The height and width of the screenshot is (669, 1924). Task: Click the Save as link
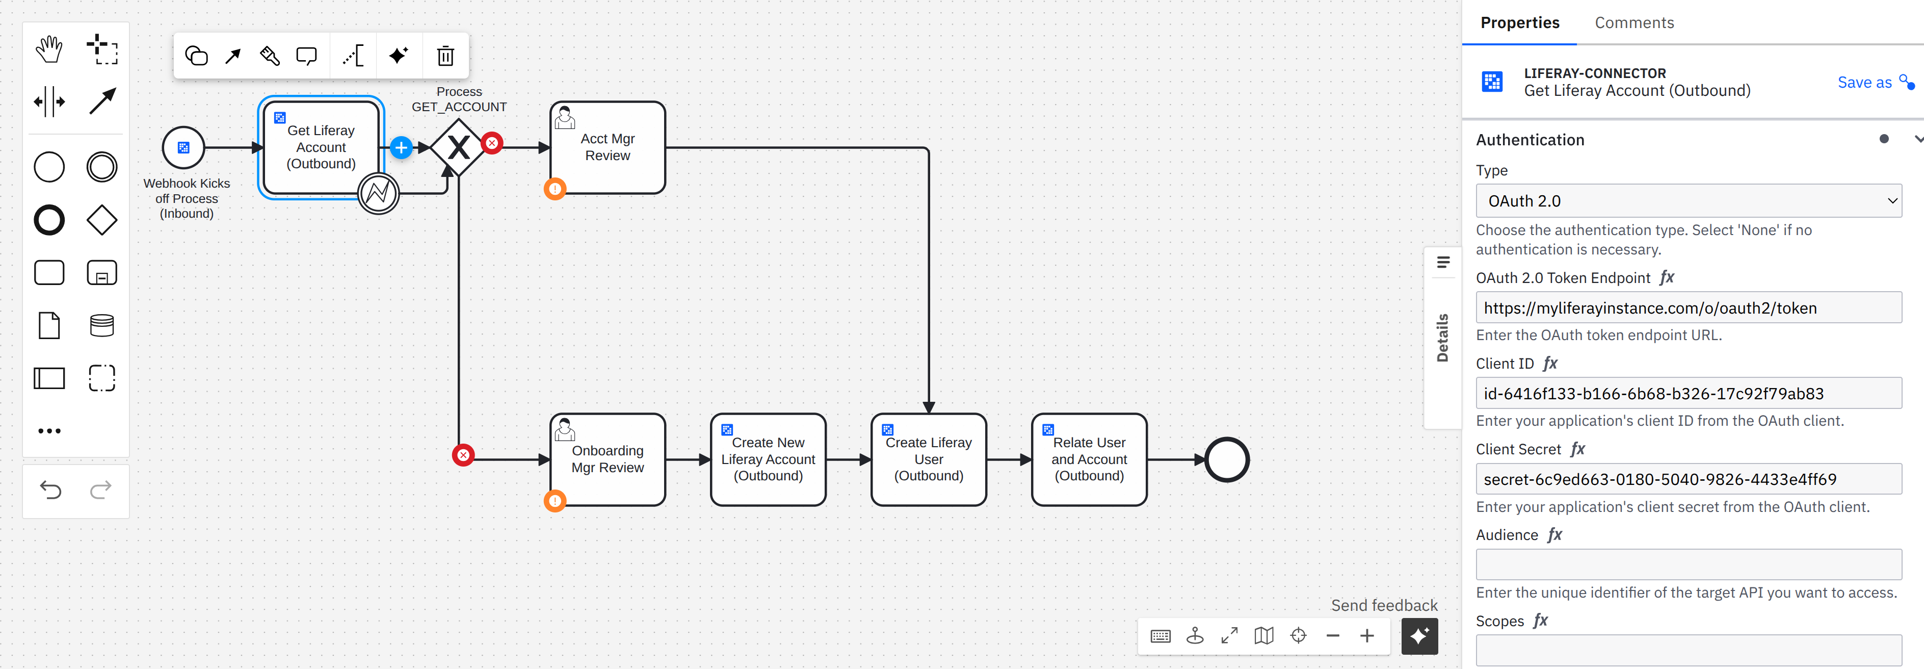coord(1864,83)
